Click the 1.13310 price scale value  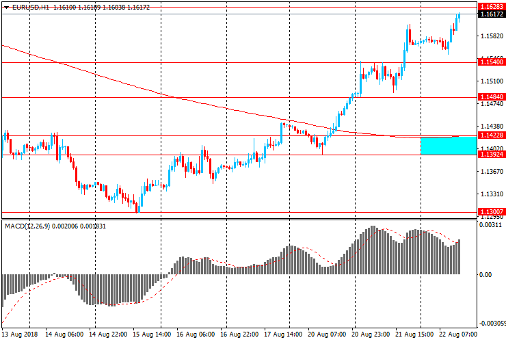coord(492,194)
